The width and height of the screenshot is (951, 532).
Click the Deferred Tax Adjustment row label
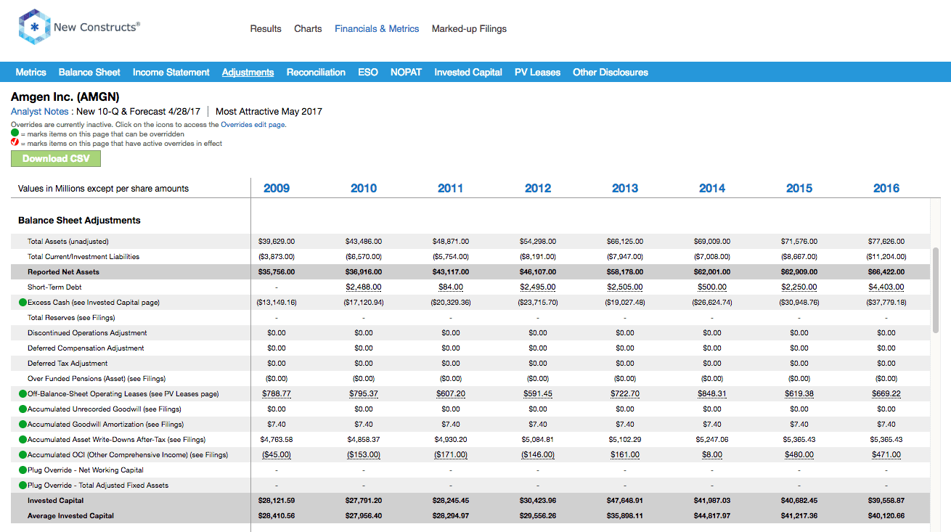point(68,364)
